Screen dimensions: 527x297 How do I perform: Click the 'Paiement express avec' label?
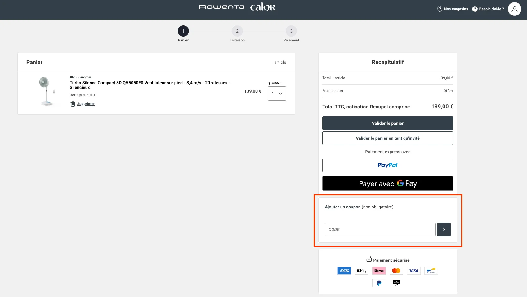click(388, 152)
